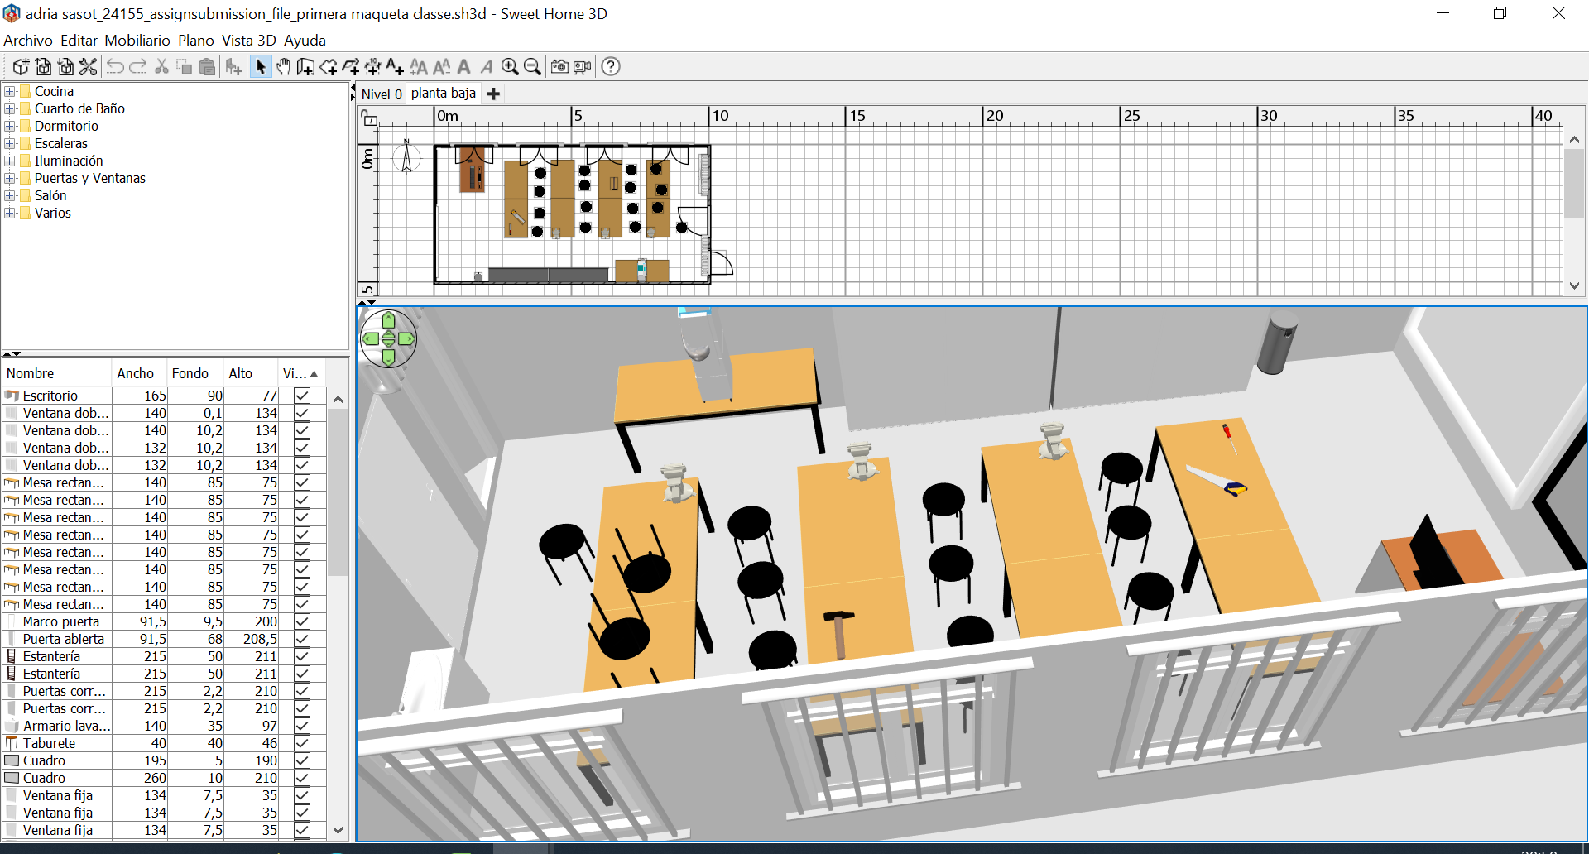The width and height of the screenshot is (1589, 854).
Task: Click the New home toolbar icon
Action: (x=21, y=67)
